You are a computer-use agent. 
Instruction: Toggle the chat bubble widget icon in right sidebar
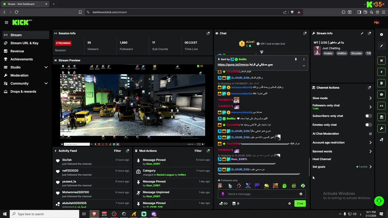pyautogui.click(x=382, y=94)
